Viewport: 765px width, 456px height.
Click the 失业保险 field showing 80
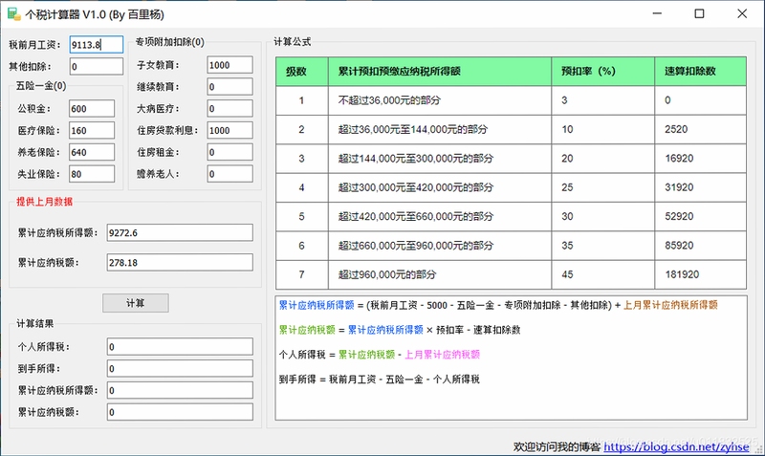(x=92, y=174)
